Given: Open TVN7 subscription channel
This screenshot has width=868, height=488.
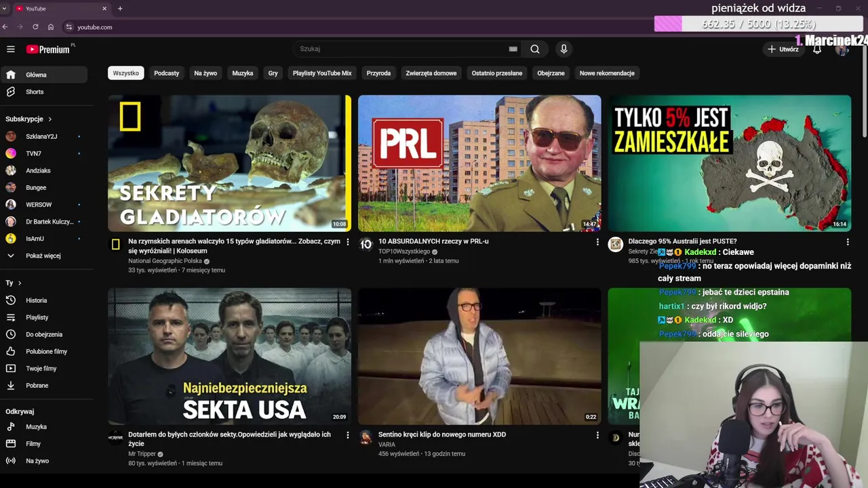Looking at the screenshot, I should point(44,153).
